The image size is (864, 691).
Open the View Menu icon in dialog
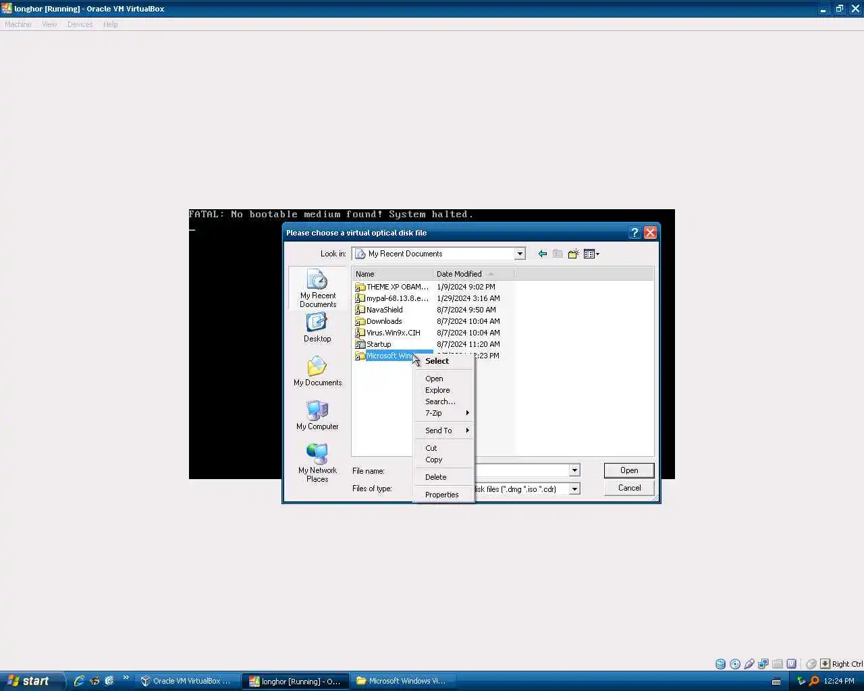591,254
